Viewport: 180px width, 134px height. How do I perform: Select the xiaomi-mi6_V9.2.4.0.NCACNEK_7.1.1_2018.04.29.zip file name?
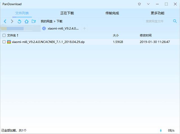(x=48, y=42)
